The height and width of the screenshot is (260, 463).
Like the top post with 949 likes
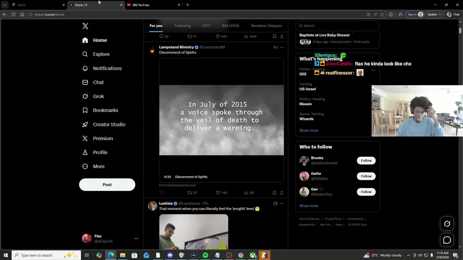221,36
